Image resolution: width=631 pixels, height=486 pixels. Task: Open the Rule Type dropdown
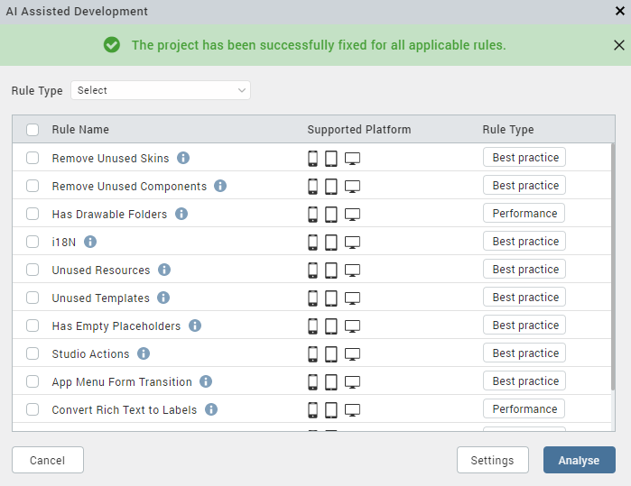pyautogui.click(x=161, y=90)
